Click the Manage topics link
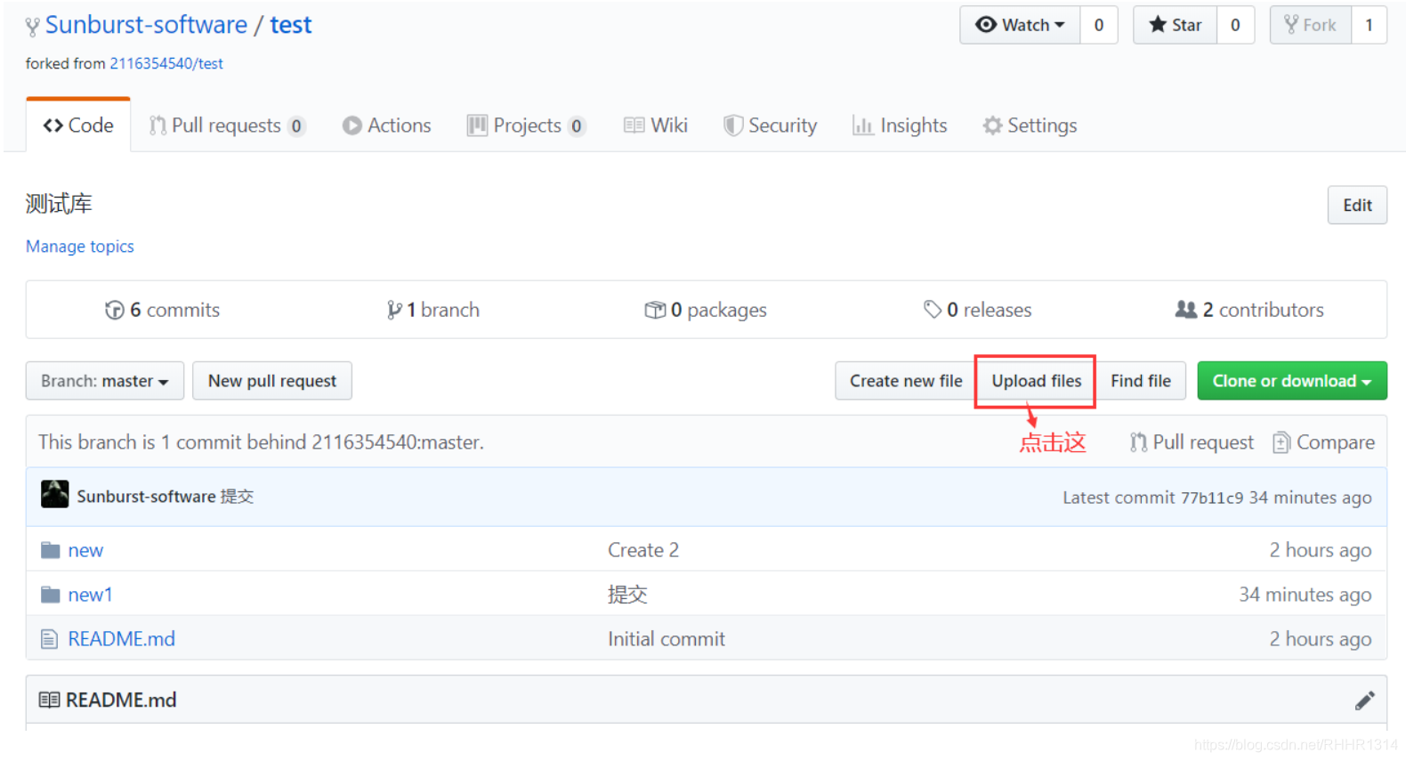The height and width of the screenshot is (761, 1406). (x=80, y=247)
